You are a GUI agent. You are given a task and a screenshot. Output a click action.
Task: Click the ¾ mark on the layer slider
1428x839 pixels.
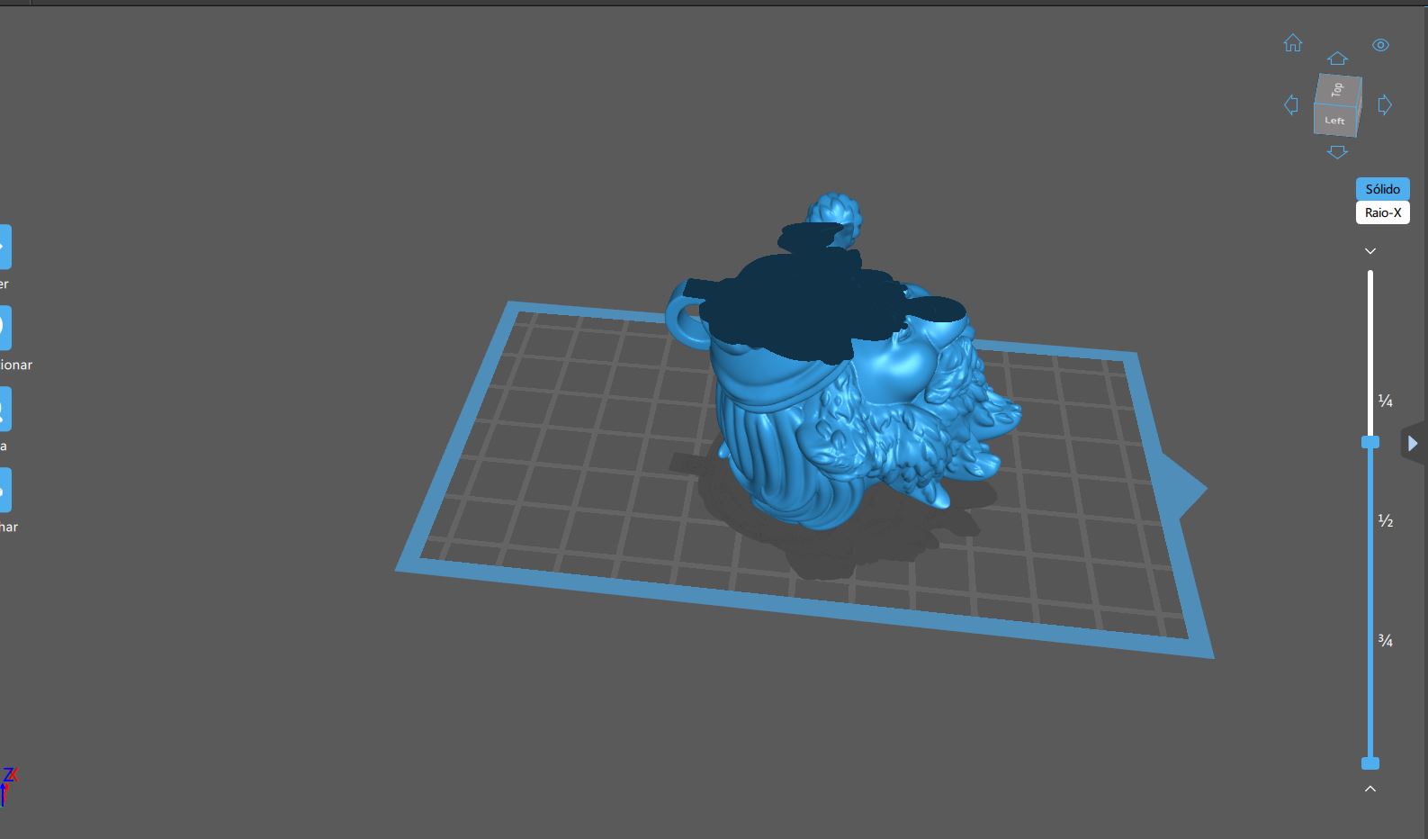coord(1386,641)
